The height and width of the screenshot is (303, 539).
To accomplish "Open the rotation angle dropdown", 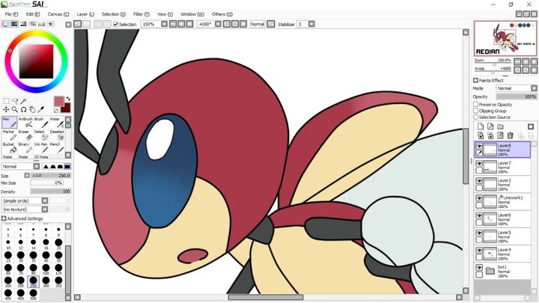I will (218, 24).
